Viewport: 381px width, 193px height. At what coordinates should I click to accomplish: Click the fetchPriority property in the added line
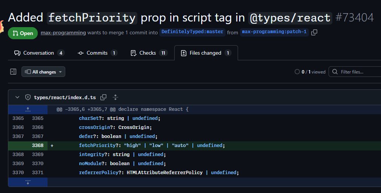97,146
